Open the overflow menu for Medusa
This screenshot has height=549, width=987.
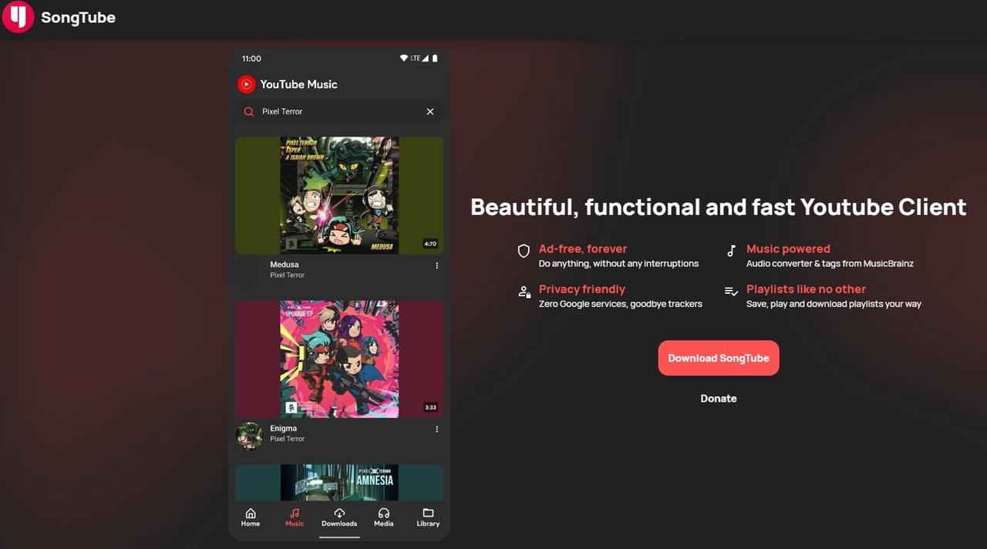tap(436, 265)
